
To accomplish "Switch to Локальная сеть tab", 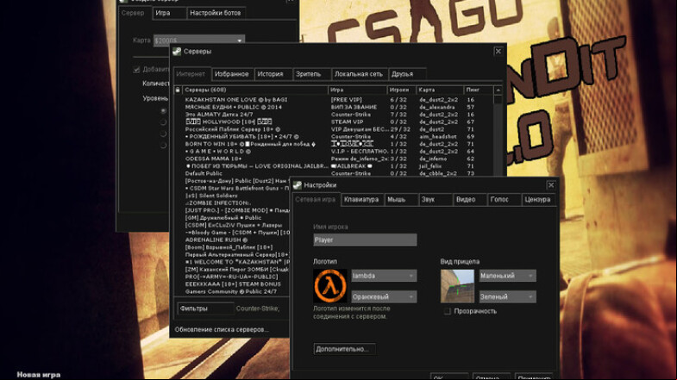I will (359, 74).
